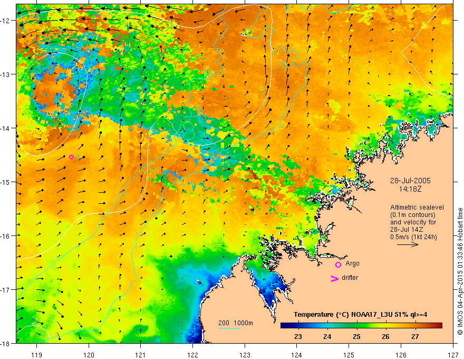Click longitude axis label 121
The image size is (464, 359).
click(x=141, y=355)
